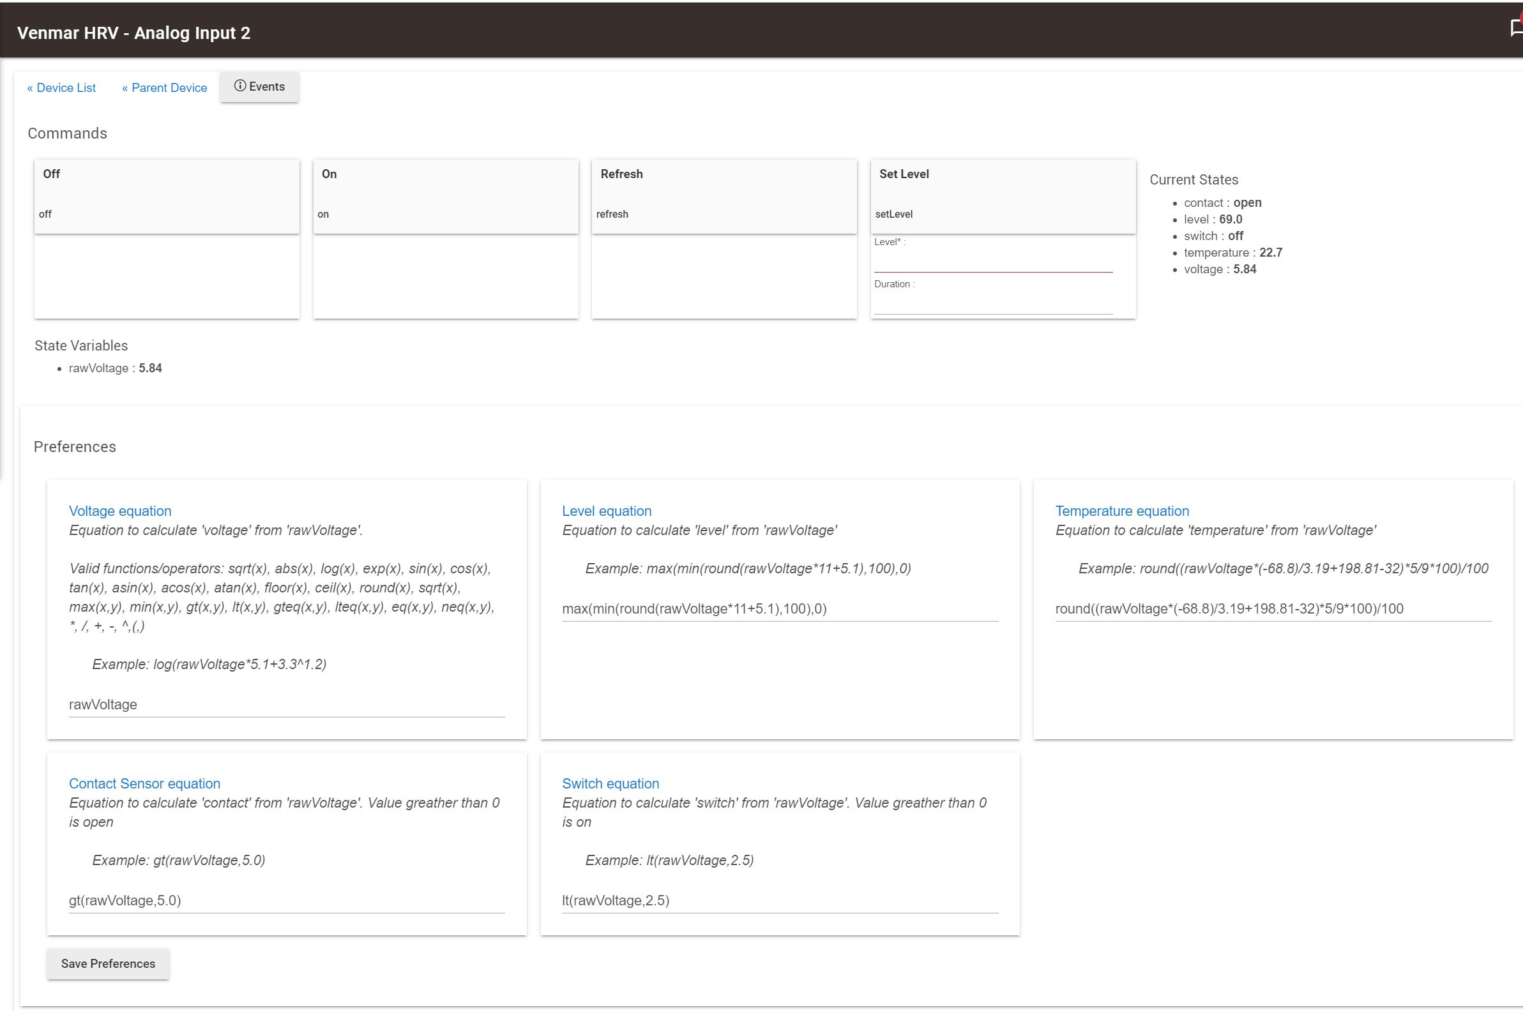This screenshot has height=1010, width=1523.
Task: Open the Parent Device link
Action: 164,87
